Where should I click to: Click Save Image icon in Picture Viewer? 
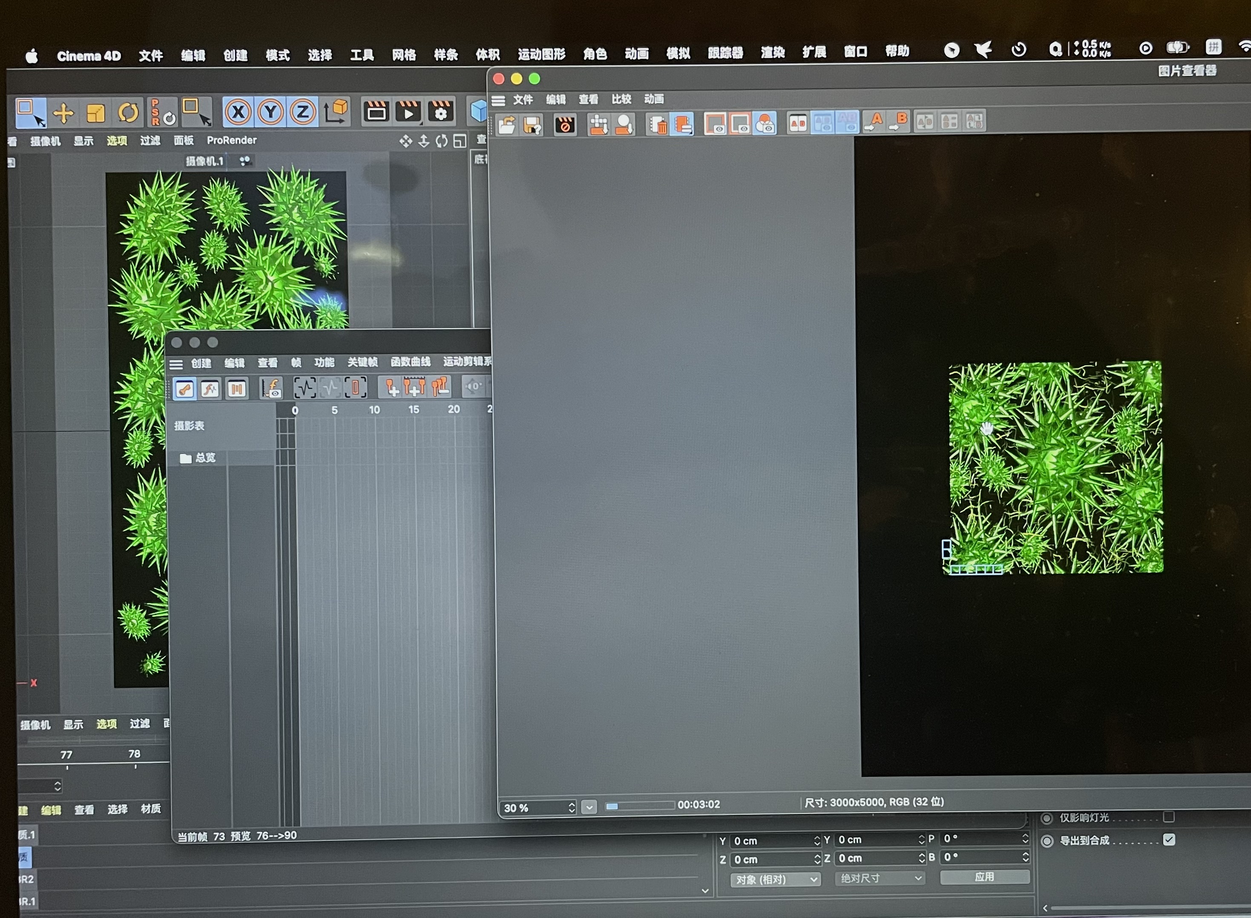point(532,125)
